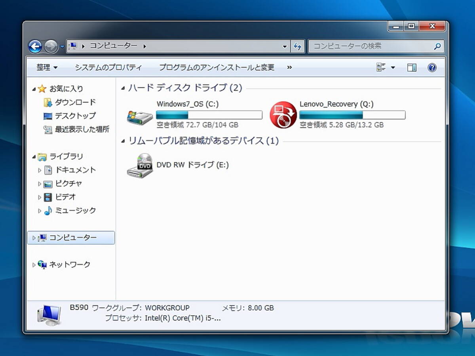This screenshot has width=475, height=356.
Task: Click the DVD RW ドライブ (E:) label
Action: [193, 165]
